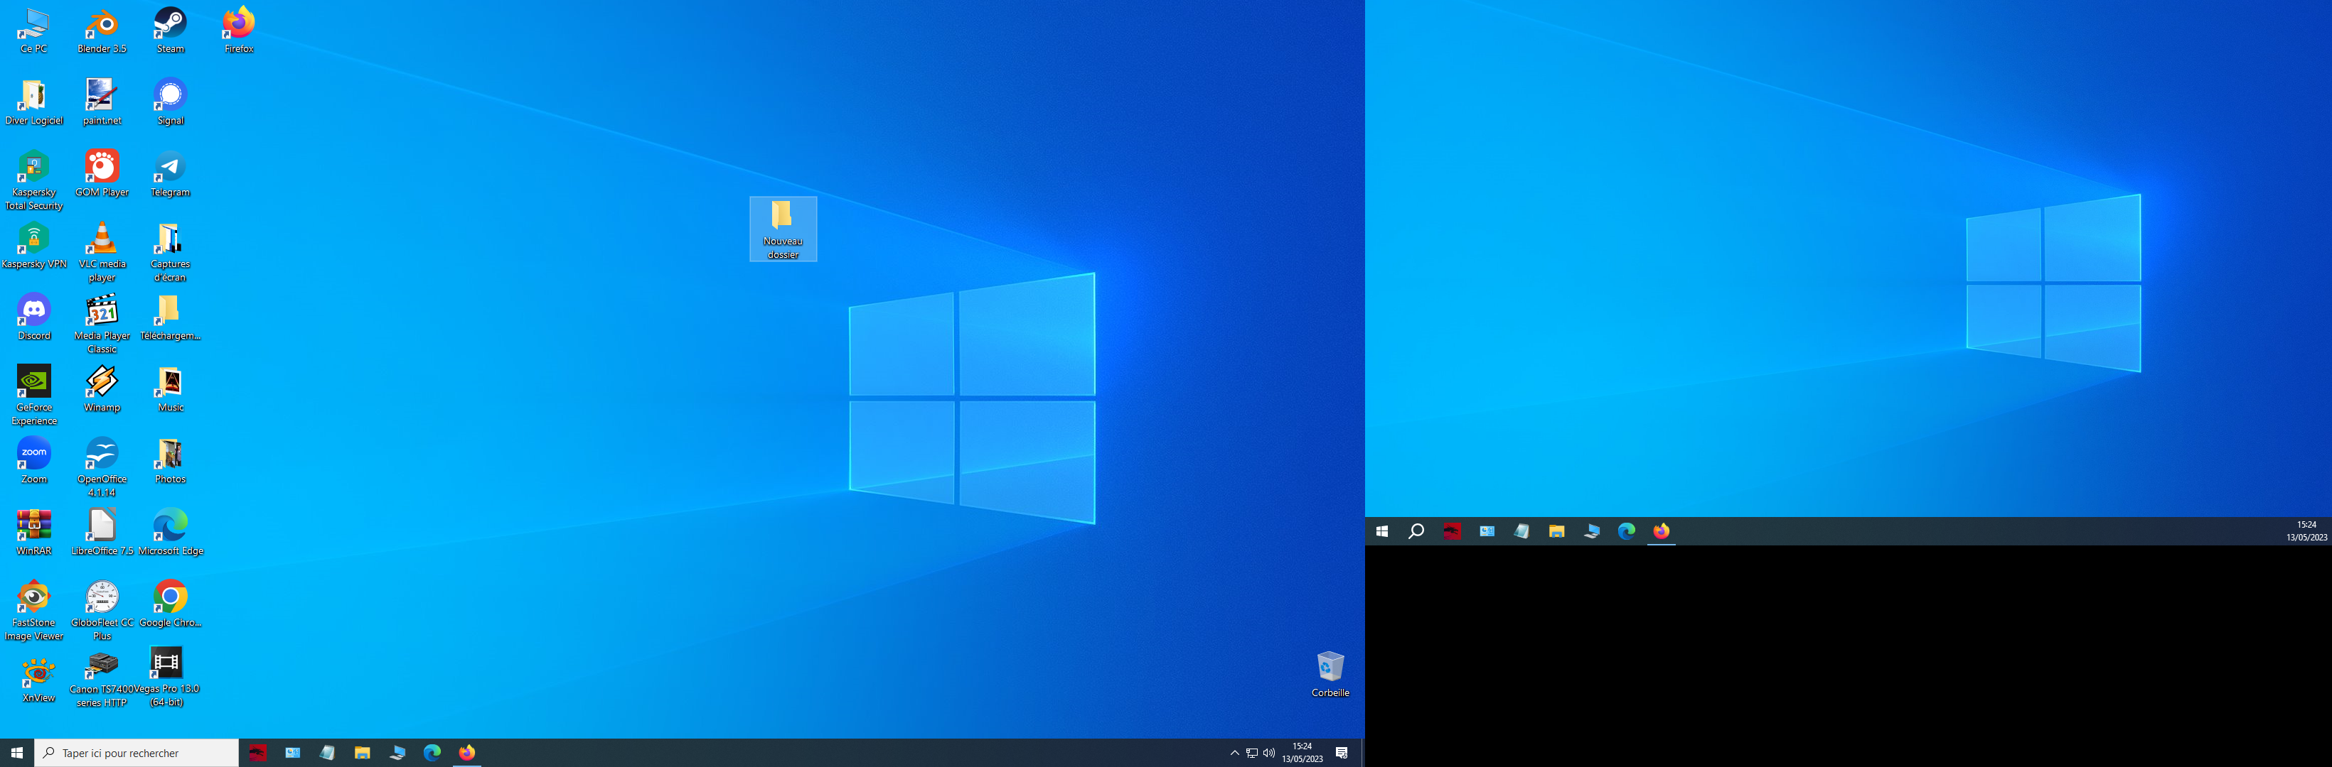Expand hidden system tray icons chevron

coord(1234,753)
